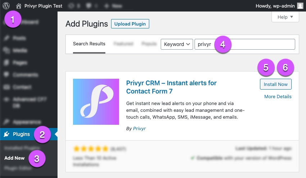
Task: Click the WordPress logo icon
Action: click(x=6, y=6)
